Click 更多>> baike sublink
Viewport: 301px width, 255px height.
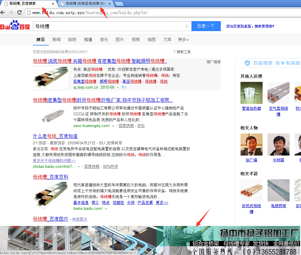[162, 202]
